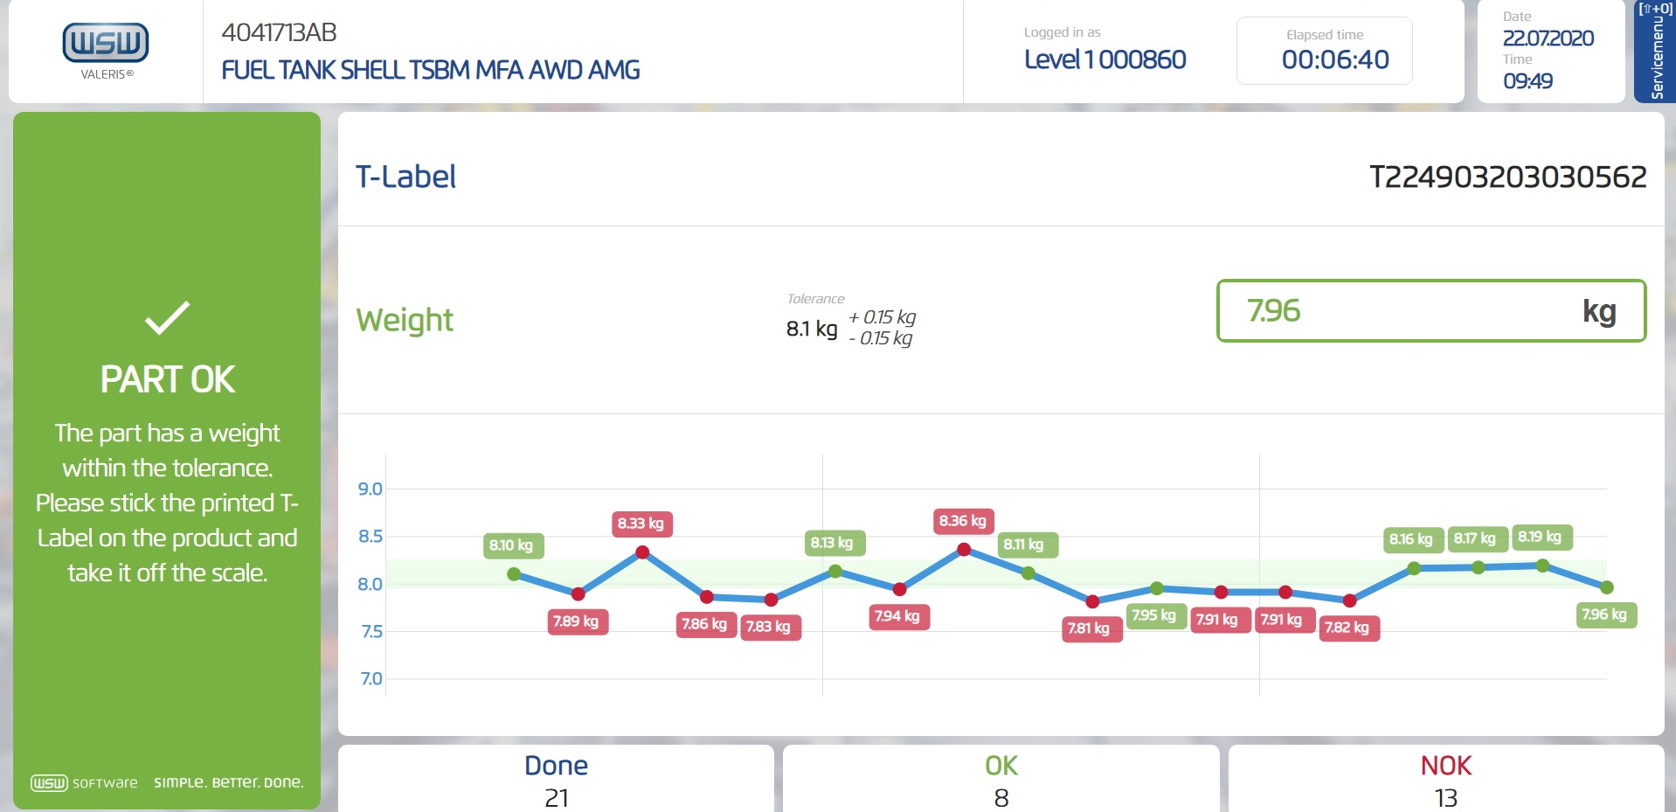Click the weight input field showing 7.96
Screen dimensions: 1676x812
[1430, 311]
